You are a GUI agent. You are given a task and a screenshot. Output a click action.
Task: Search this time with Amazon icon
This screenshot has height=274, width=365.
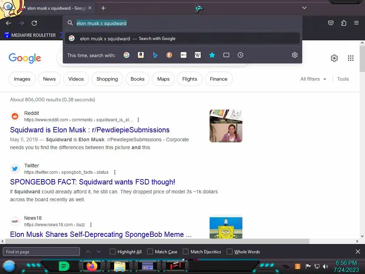click(x=140, y=55)
